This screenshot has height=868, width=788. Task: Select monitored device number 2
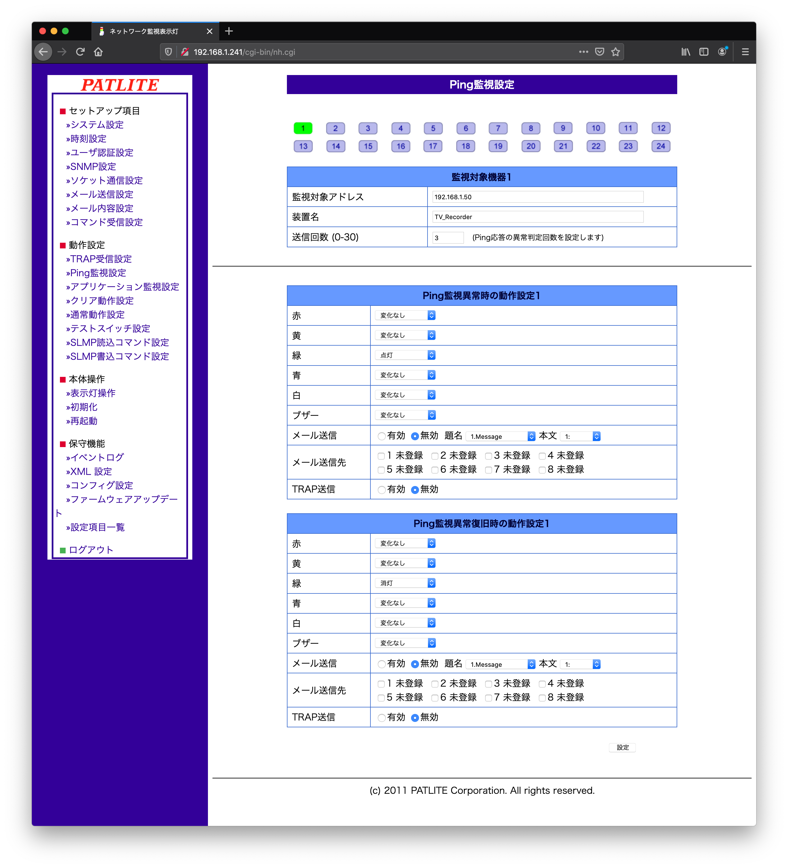pos(335,128)
